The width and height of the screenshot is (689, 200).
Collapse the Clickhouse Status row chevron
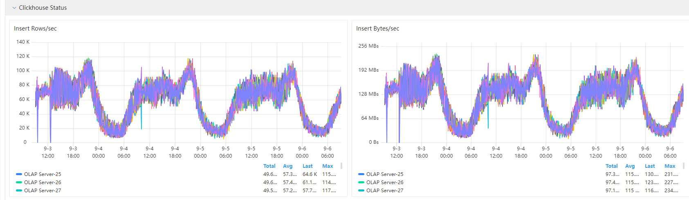[14, 8]
